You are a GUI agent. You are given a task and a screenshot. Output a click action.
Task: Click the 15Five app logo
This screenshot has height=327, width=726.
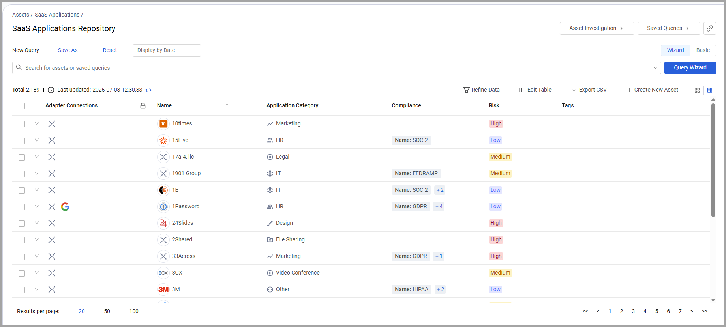pos(163,140)
